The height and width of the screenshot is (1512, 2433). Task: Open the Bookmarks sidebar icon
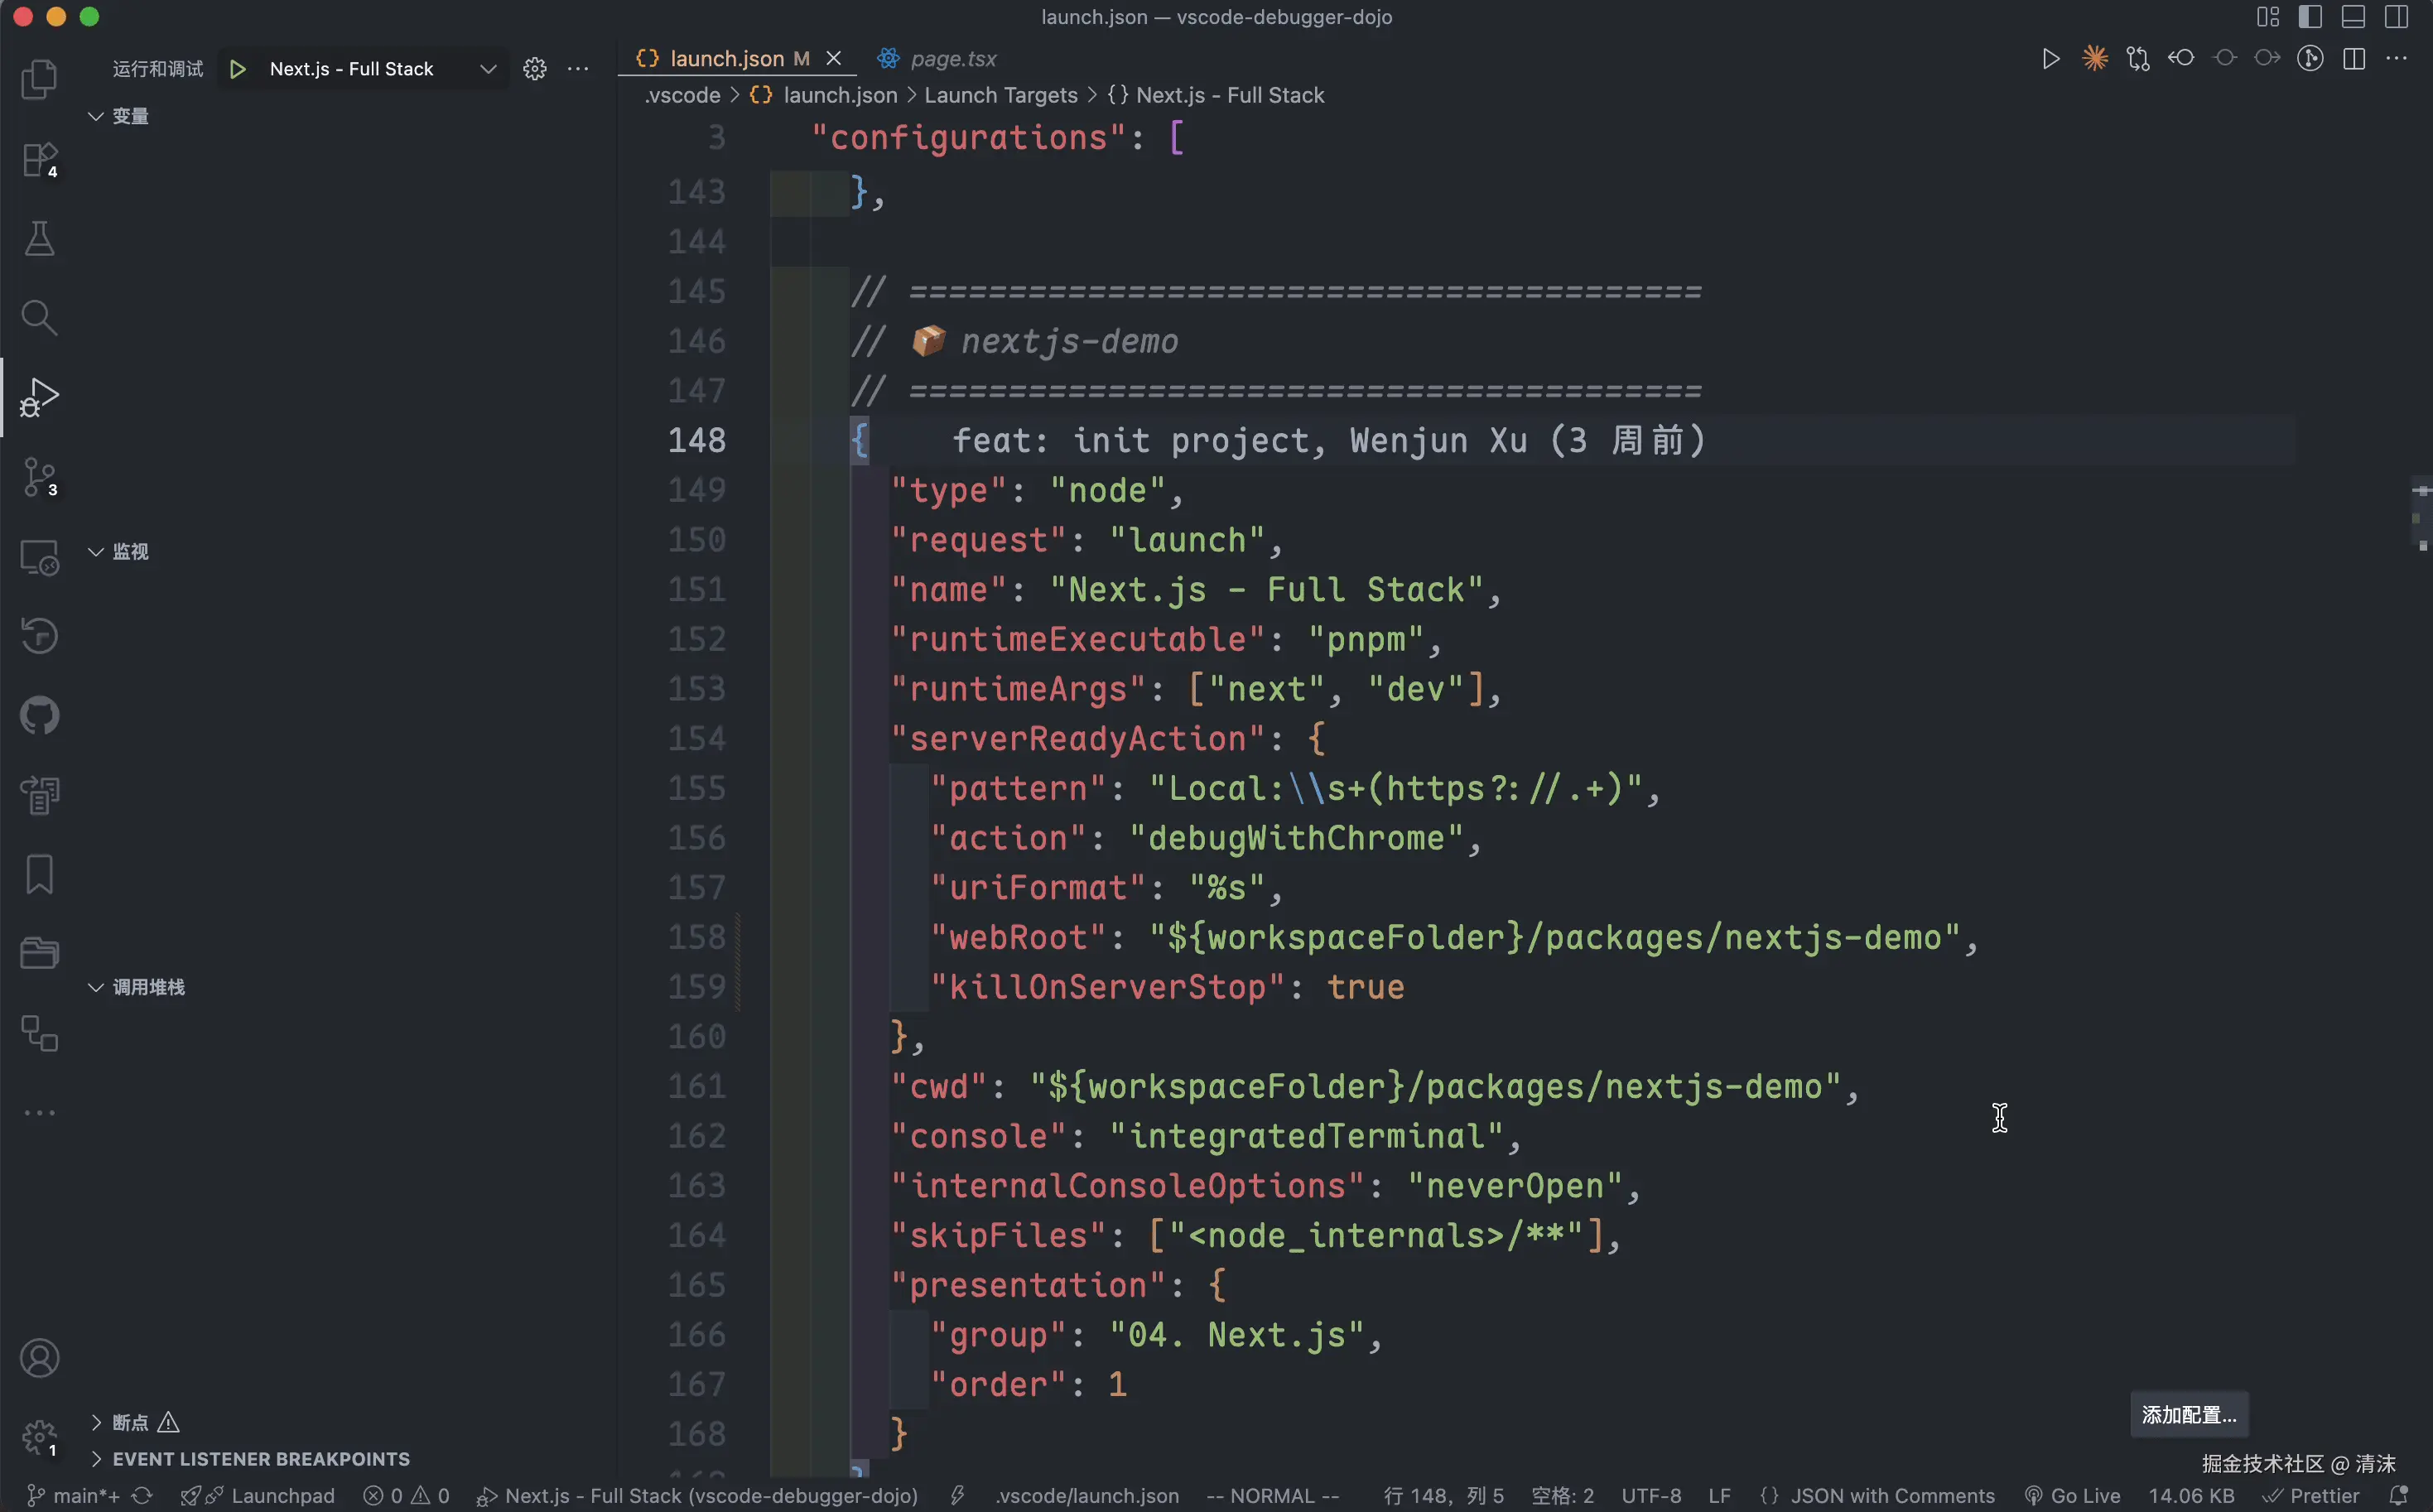coord(39,875)
